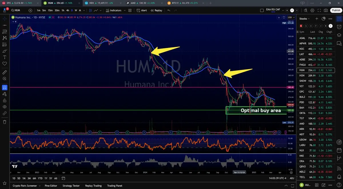Set the 1Y date range
Screen dimensions: 343x189
point(46,178)
